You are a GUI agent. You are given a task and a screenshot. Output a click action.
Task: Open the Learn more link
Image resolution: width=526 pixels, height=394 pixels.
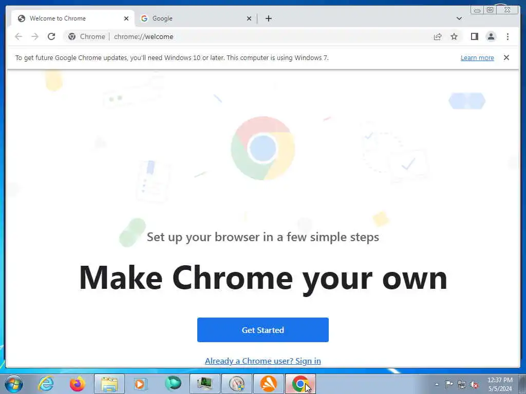pos(477,57)
